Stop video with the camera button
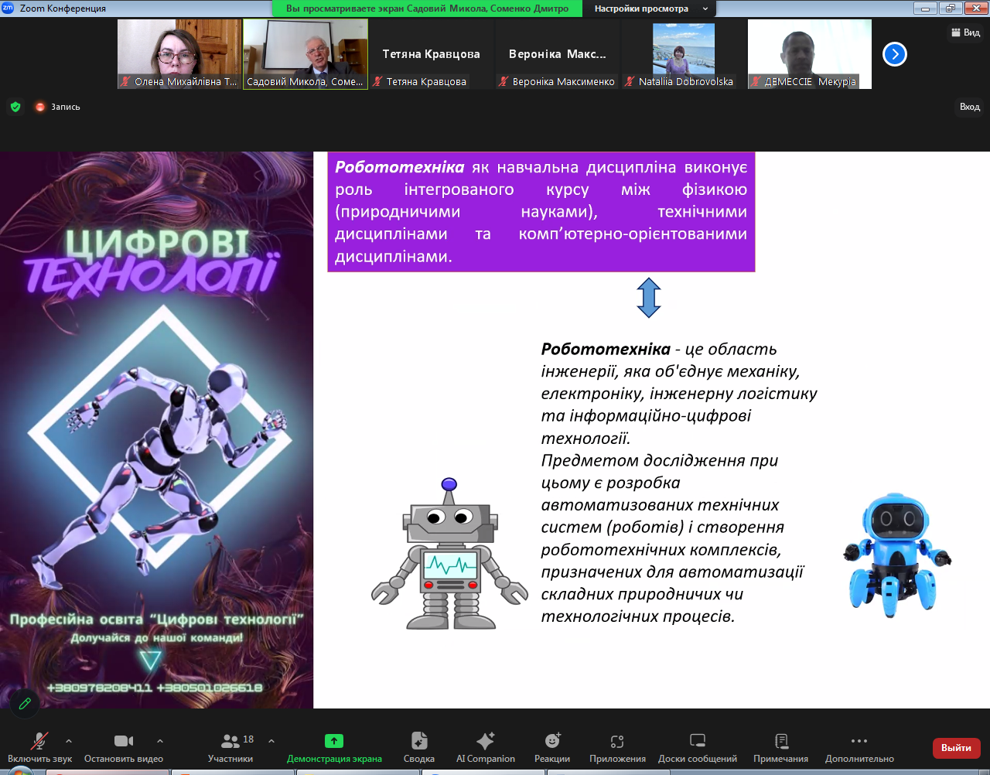This screenshot has width=990, height=775. pos(123,741)
